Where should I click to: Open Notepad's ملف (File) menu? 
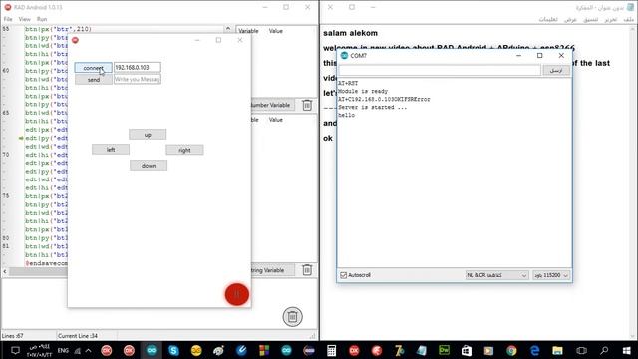(x=629, y=19)
